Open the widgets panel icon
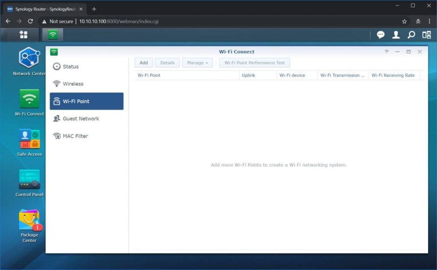Screen dimensions: 437x270 [x=426, y=35]
